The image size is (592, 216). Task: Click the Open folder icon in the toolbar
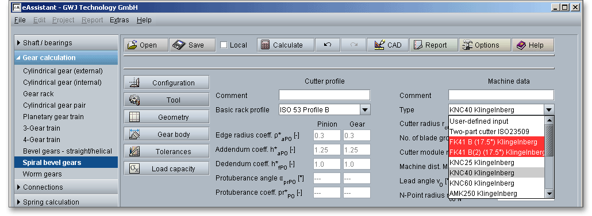[x=132, y=45]
